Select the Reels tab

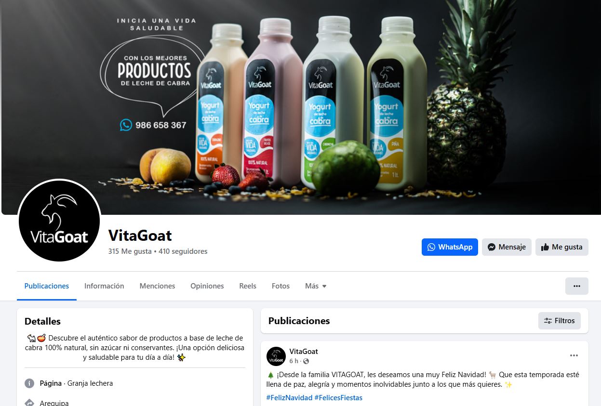pyautogui.click(x=248, y=286)
